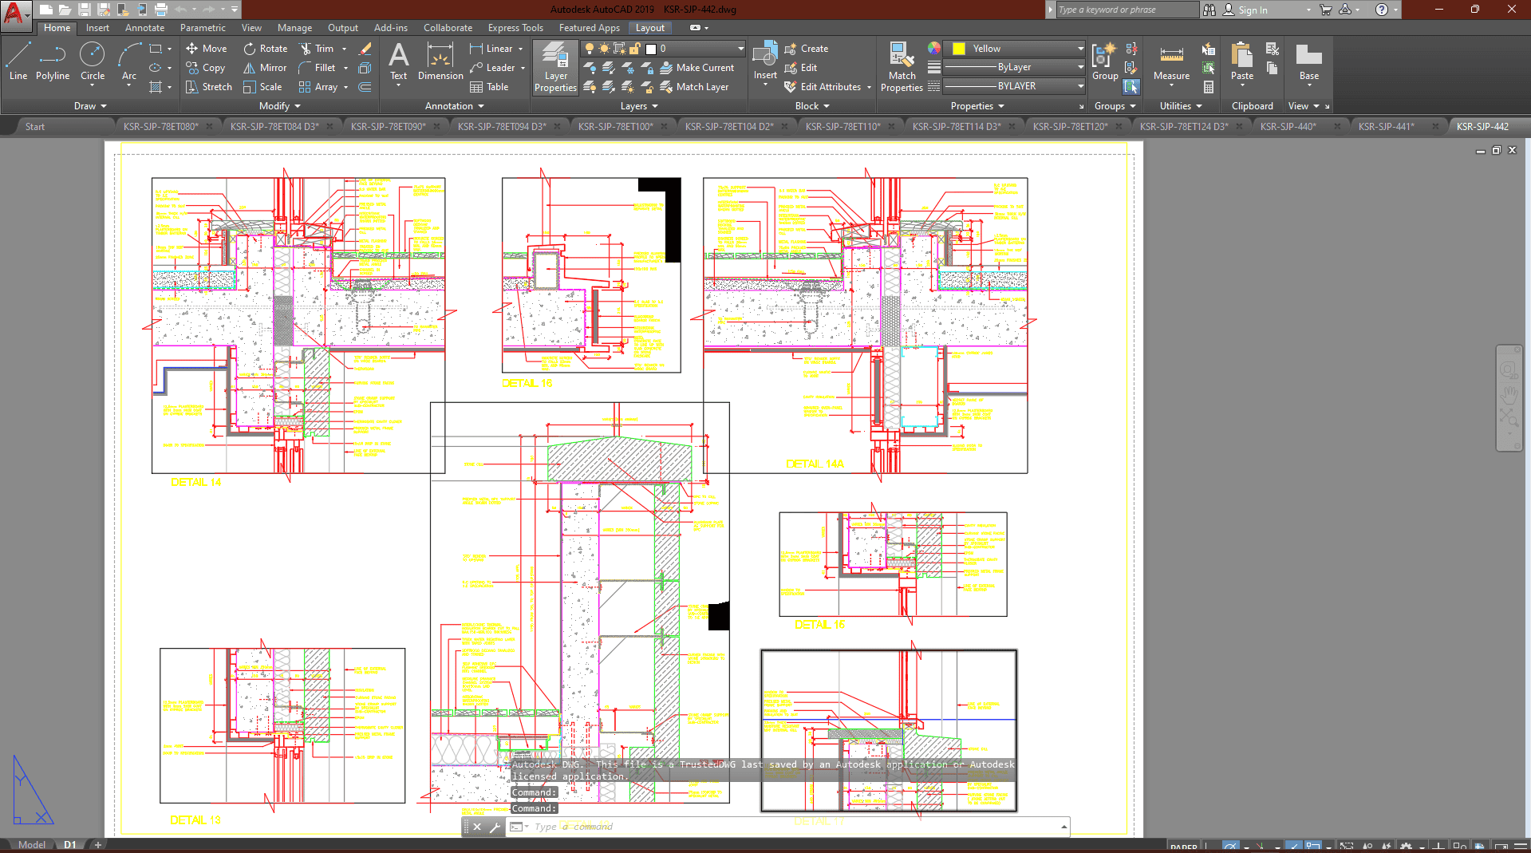Click Sign In link
The image size is (1531, 853).
(x=1252, y=10)
